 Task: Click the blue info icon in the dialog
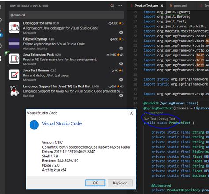[x=34, y=125]
